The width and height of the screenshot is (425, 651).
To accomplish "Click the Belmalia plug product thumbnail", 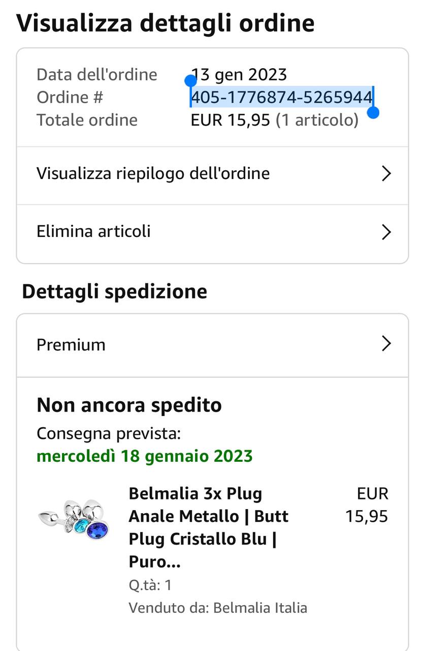I will [x=74, y=519].
